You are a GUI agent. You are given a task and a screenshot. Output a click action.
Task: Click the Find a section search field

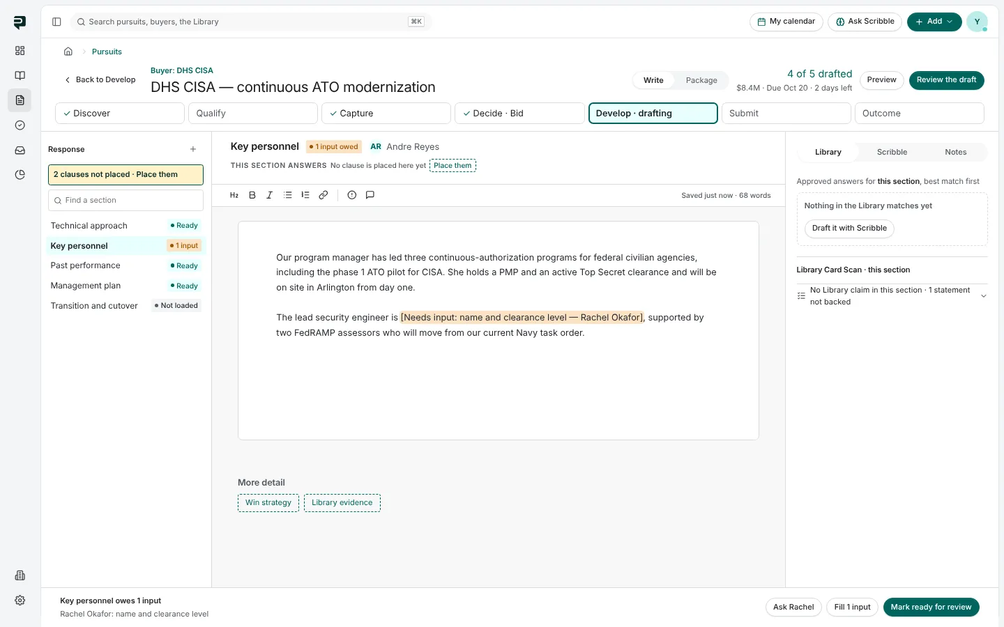(125, 200)
